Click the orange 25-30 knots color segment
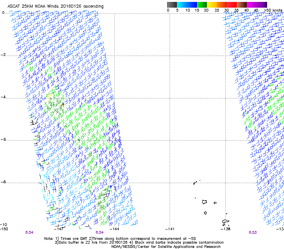 click(x=222, y=5)
